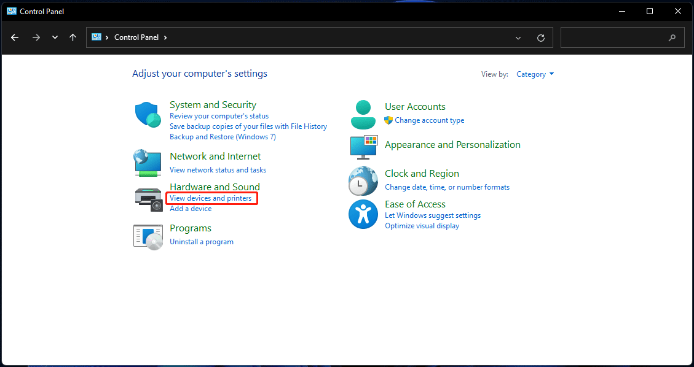Select Control Panel breadcrumb in address bar
The width and height of the screenshot is (694, 367).
click(x=136, y=37)
